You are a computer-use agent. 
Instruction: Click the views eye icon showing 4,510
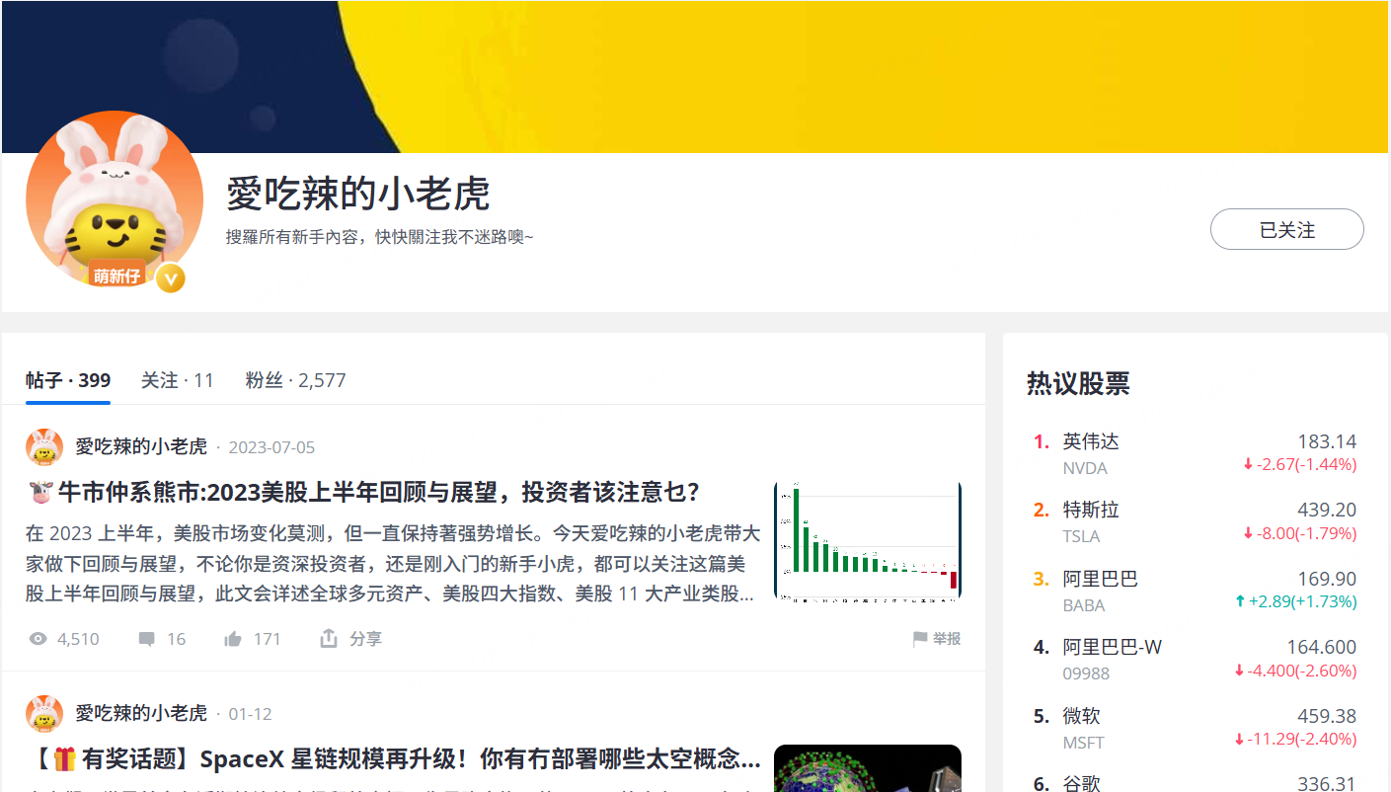click(x=39, y=639)
